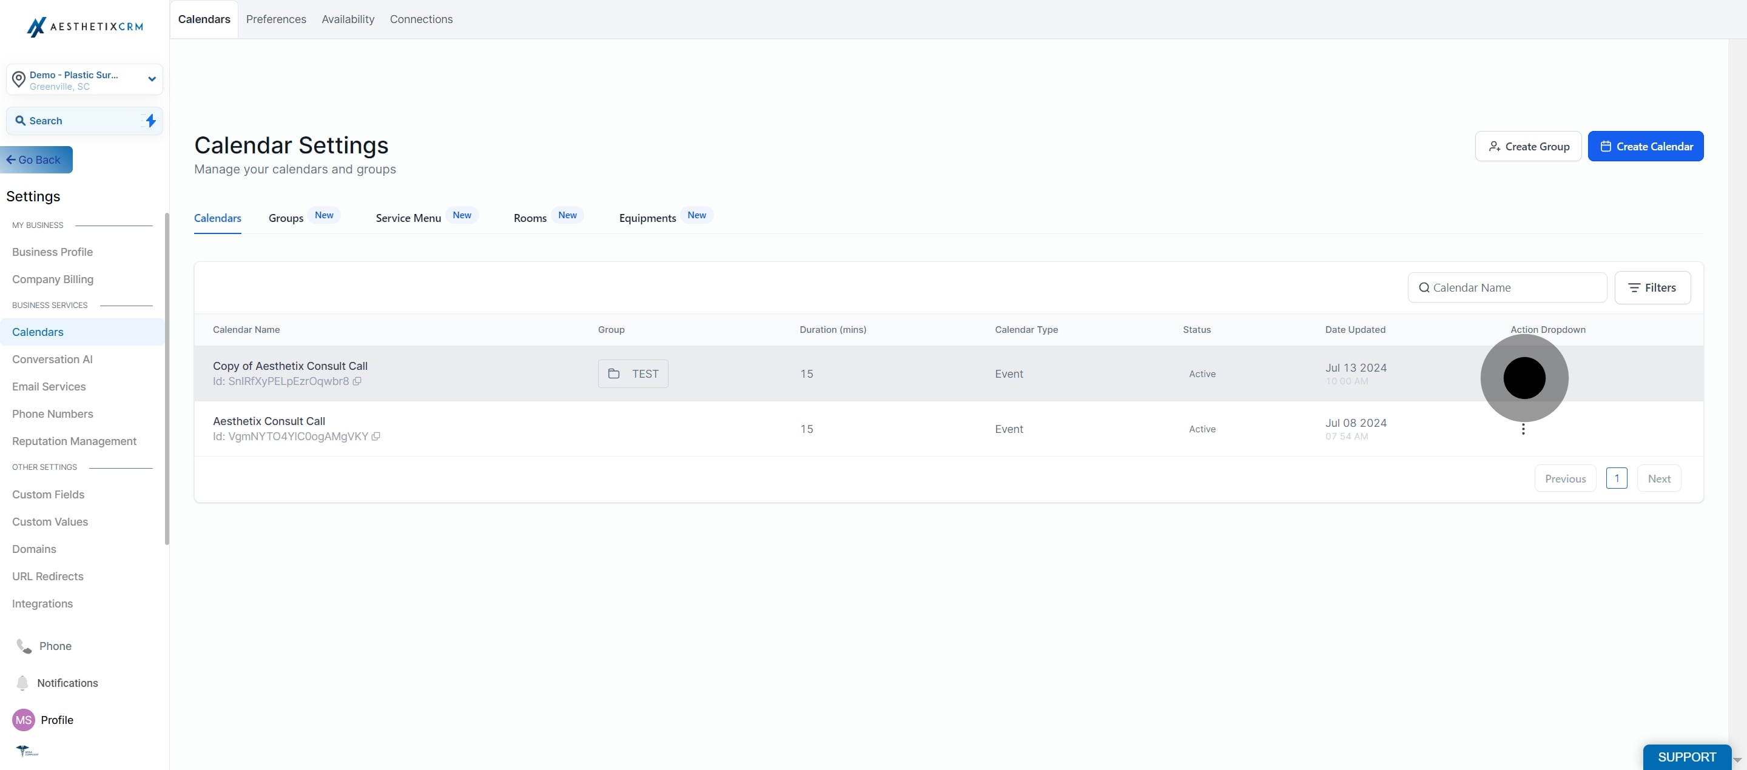Open Domains settings

tap(34, 549)
